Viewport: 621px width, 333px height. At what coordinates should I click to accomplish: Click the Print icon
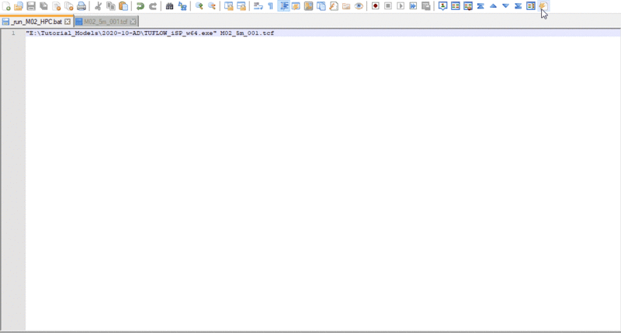(82, 6)
